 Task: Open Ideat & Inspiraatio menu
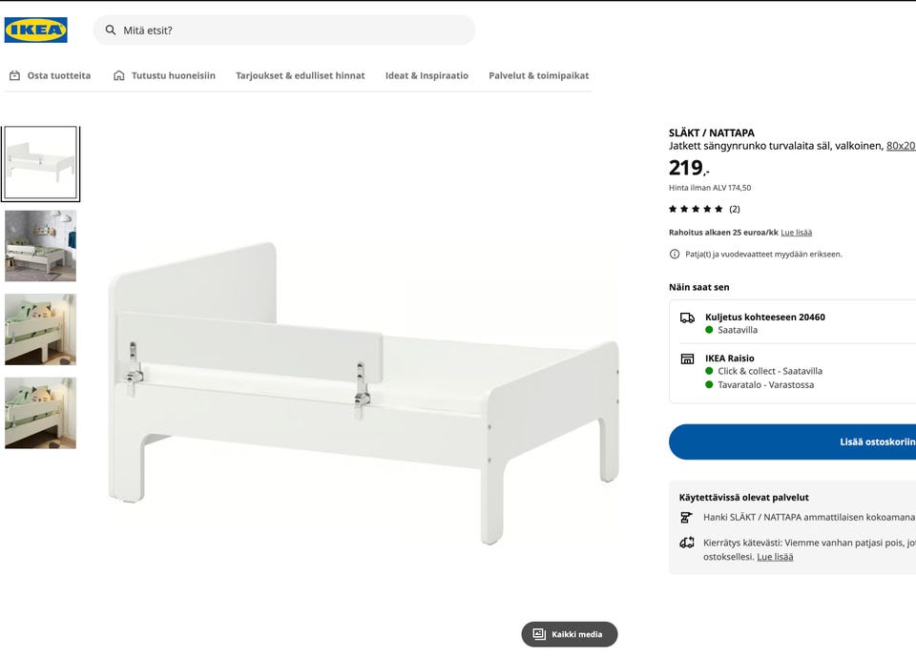tap(427, 75)
